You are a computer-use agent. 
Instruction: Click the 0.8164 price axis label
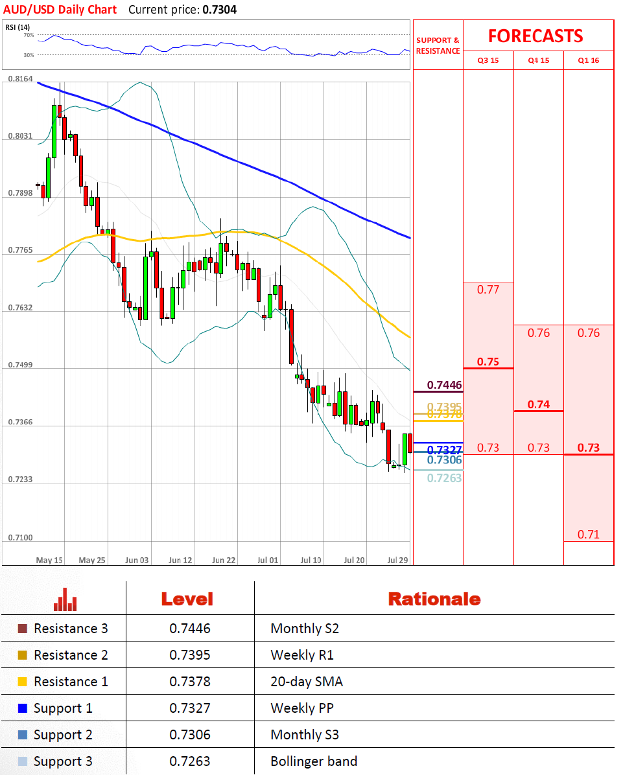point(20,78)
